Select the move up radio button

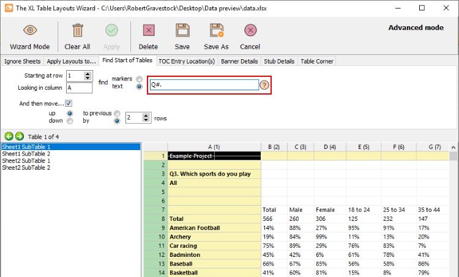point(70,113)
